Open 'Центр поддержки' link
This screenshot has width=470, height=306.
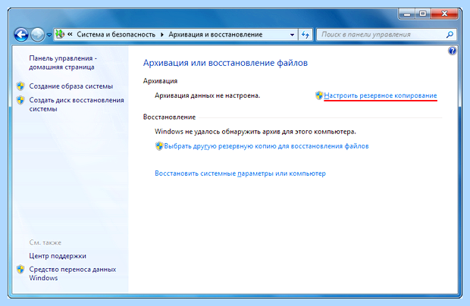[x=58, y=256]
